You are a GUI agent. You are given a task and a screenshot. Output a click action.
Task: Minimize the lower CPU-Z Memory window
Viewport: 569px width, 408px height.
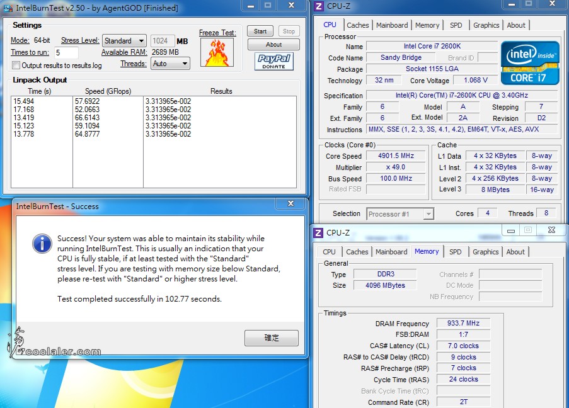coord(511,230)
